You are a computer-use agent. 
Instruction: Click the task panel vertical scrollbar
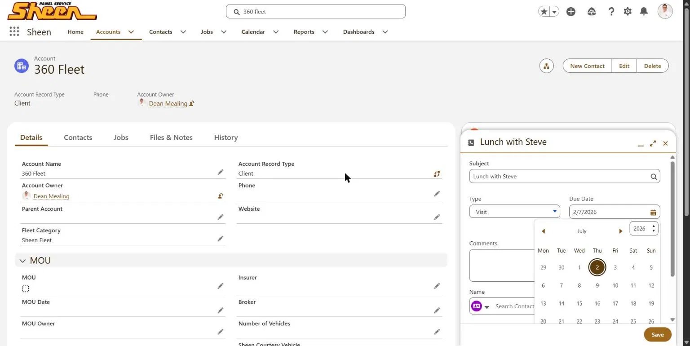[672, 219]
